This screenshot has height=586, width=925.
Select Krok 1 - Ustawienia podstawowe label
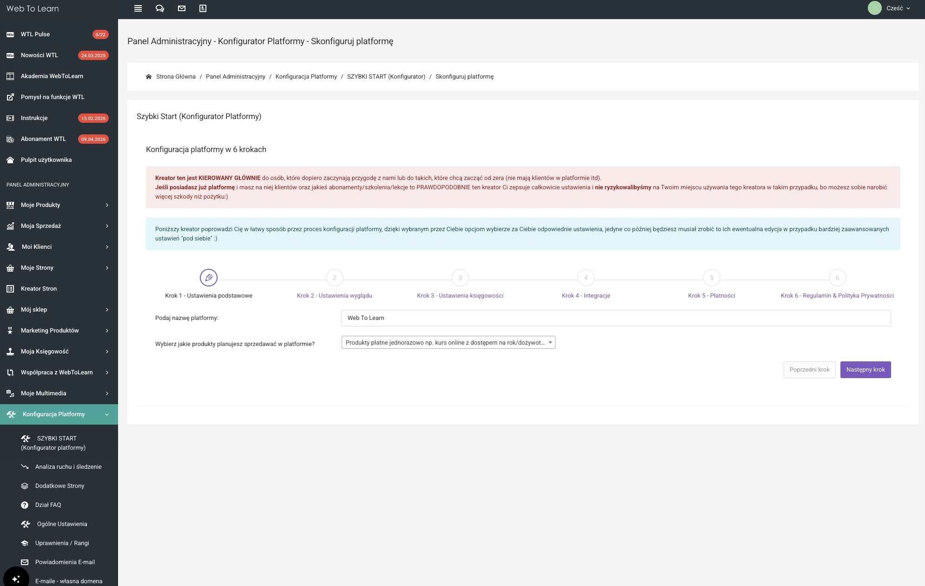pos(209,296)
